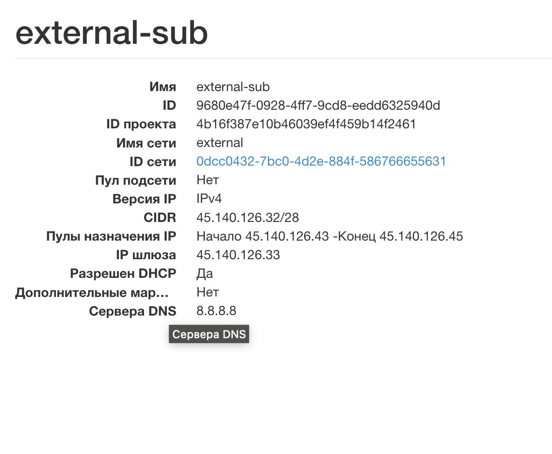Click the DNS server value 8.8.8.8

[x=216, y=311]
